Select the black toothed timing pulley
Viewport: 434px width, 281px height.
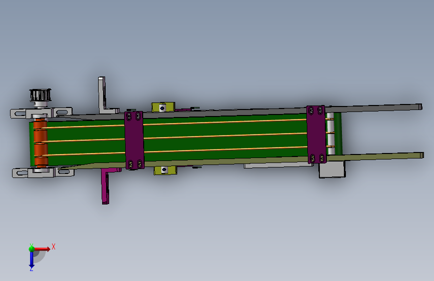click(x=41, y=95)
